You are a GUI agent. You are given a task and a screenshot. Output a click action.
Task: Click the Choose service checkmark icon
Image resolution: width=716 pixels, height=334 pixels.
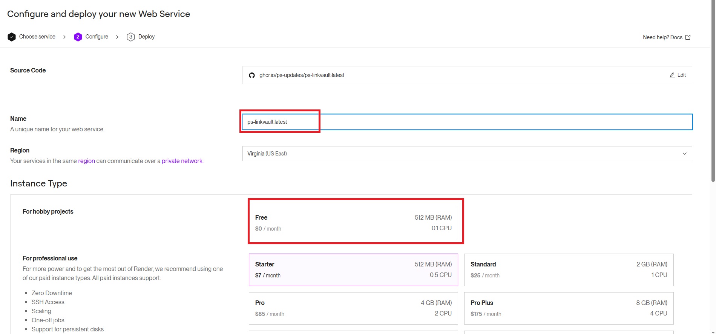(12, 37)
